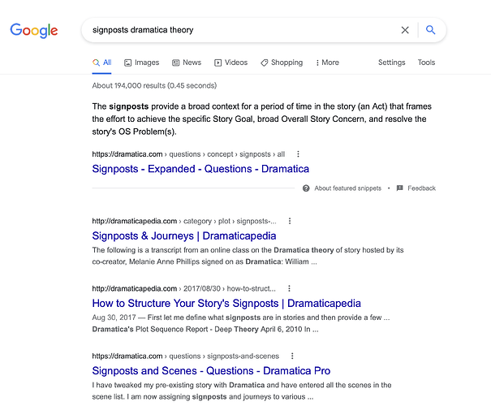Image resolution: width=491 pixels, height=406 pixels.
Task: Click the Google logo
Action: [34, 31]
